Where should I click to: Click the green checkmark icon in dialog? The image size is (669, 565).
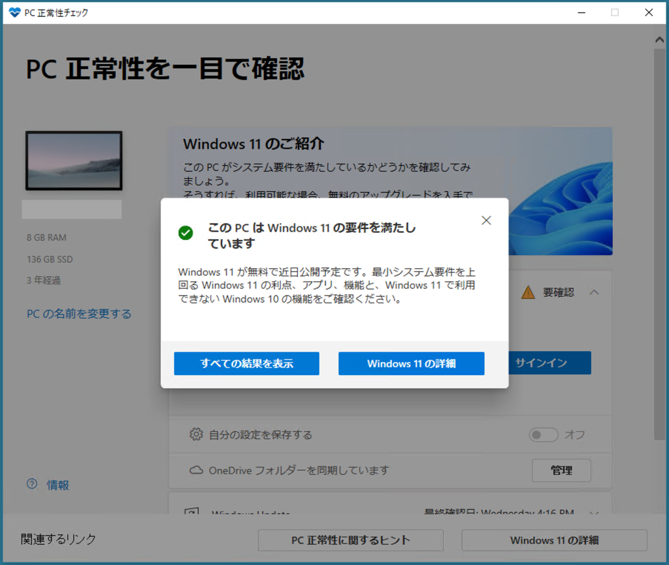[x=186, y=233]
